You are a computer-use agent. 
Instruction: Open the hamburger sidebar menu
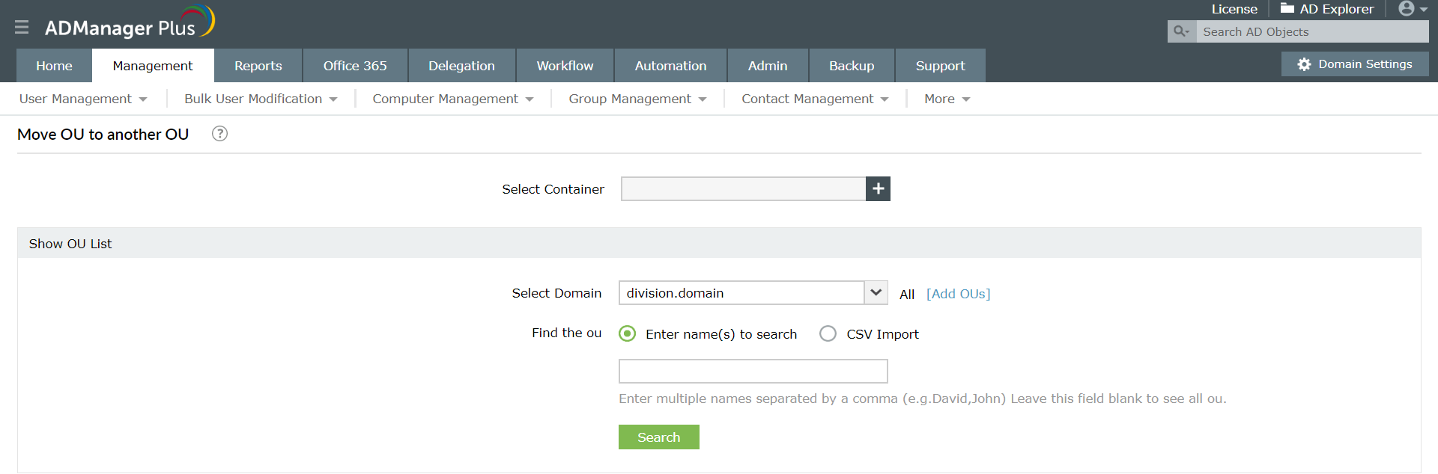click(22, 28)
